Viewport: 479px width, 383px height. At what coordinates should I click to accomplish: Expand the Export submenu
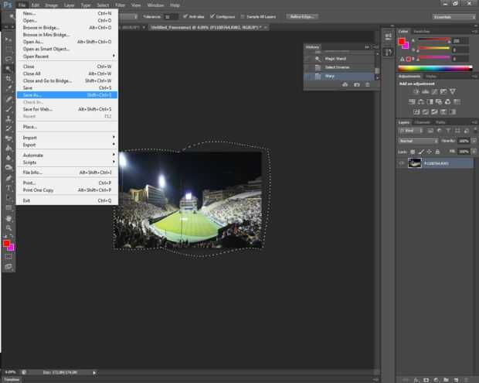click(67, 145)
